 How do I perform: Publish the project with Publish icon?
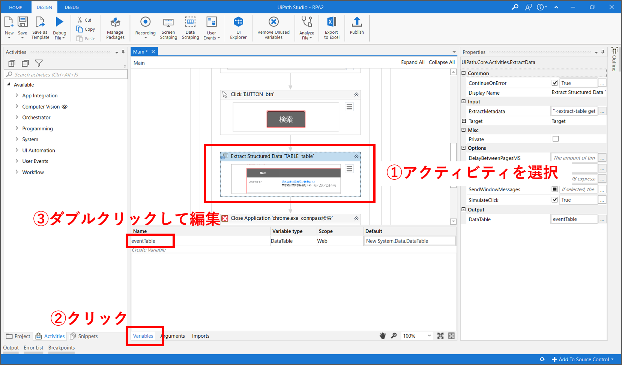coord(357,22)
